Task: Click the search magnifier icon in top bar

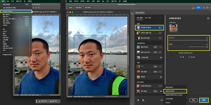Action: [204, 8]
